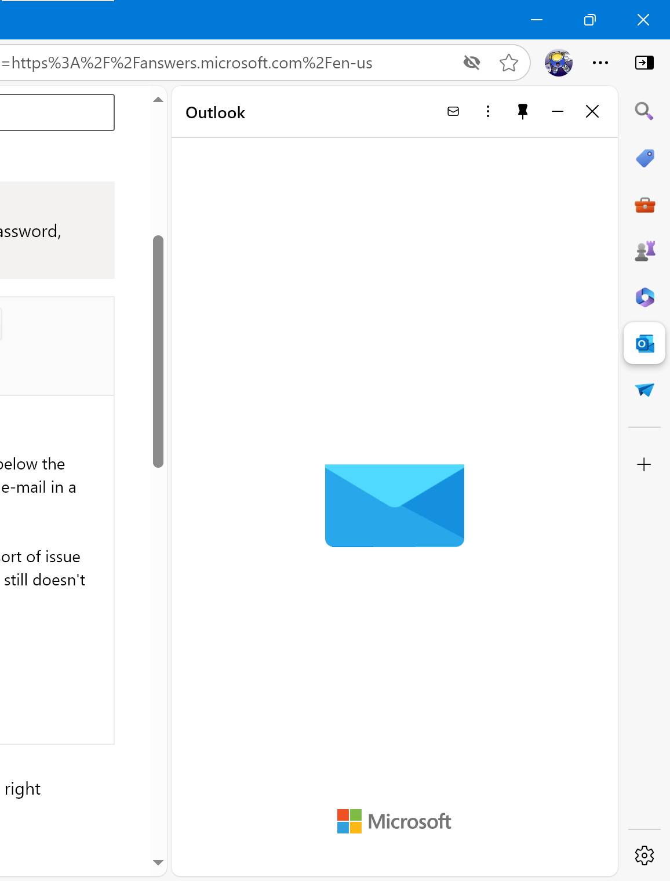
Task: Minimize the Edge browser window
Action: click(537, 20)
